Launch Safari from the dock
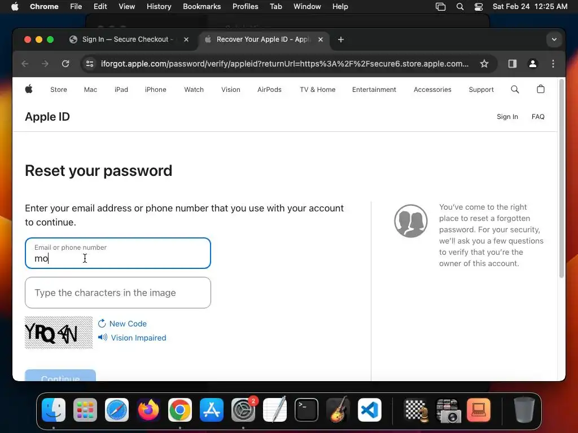The width and height of the screenshot is (578, 433). pyautogui.click(x=117, y=410)
